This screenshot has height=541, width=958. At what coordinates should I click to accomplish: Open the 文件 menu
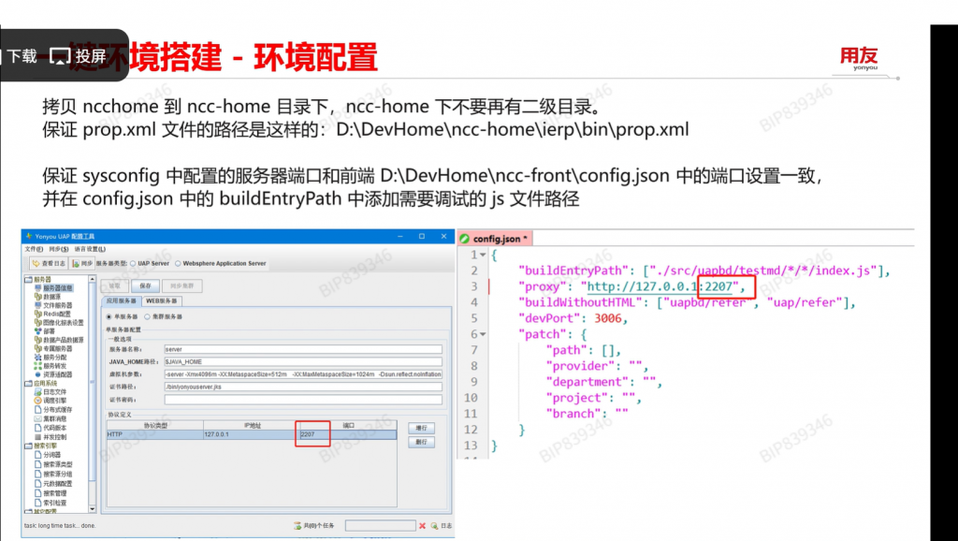click(33, 249)
